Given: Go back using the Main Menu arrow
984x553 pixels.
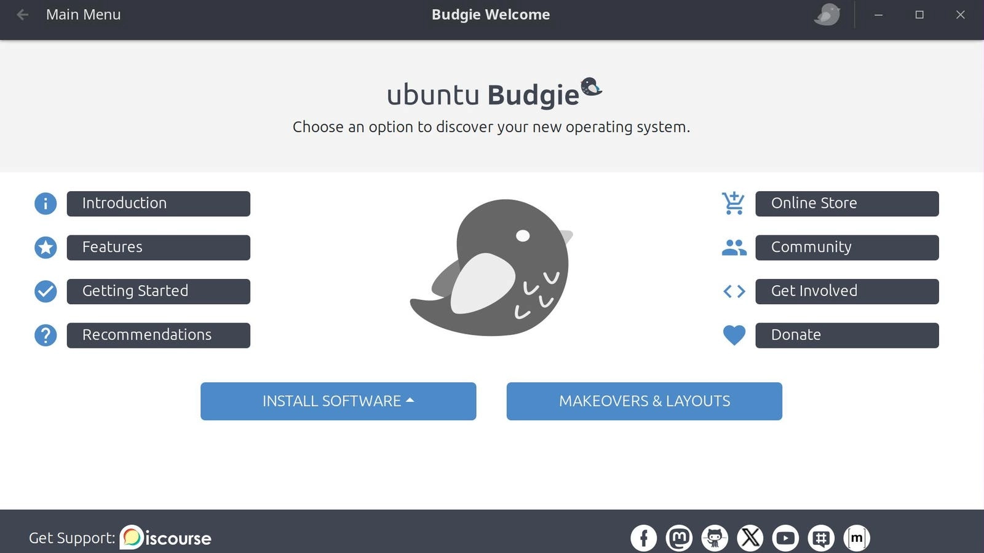Looking at the screenshot, I should pyautogui.click(x=23, y=15).
